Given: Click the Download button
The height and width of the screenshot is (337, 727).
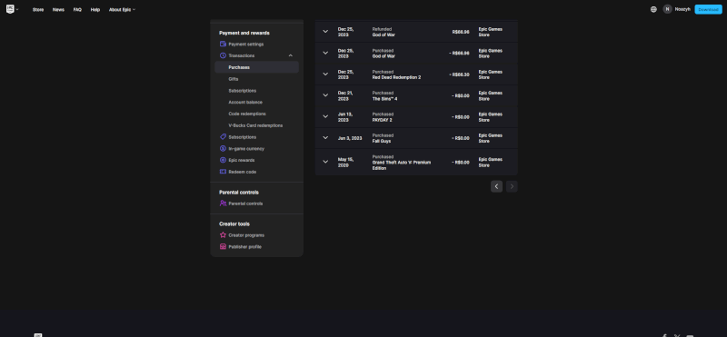Looking at the screenshot, I should [708, 9].
